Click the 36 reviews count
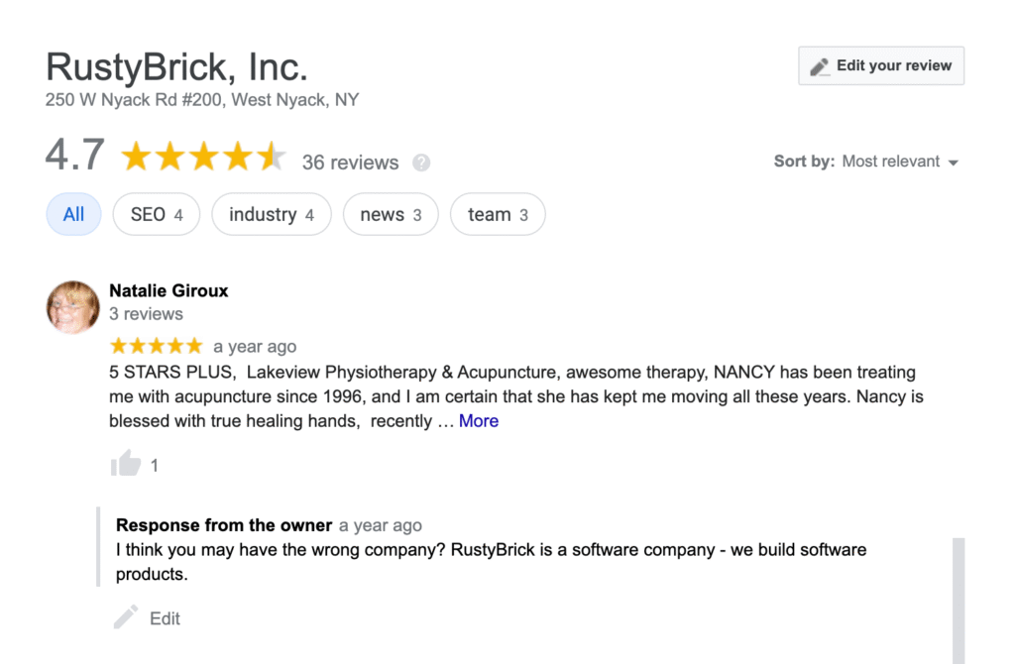The height and width of the screenshot is (664, 1015). click(x=350, y=163)
